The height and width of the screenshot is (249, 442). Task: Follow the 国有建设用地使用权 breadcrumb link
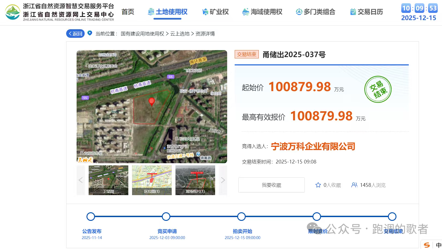pyautogui.click(x=142, y=34)
